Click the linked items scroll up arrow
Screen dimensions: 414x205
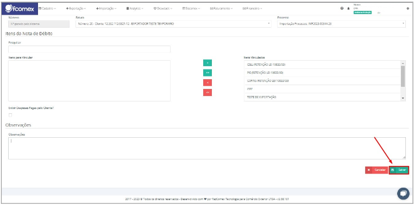click(x=403, y=63)
